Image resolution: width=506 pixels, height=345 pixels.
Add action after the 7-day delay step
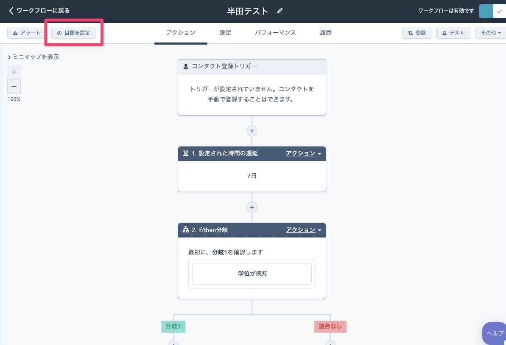point(252,207)
